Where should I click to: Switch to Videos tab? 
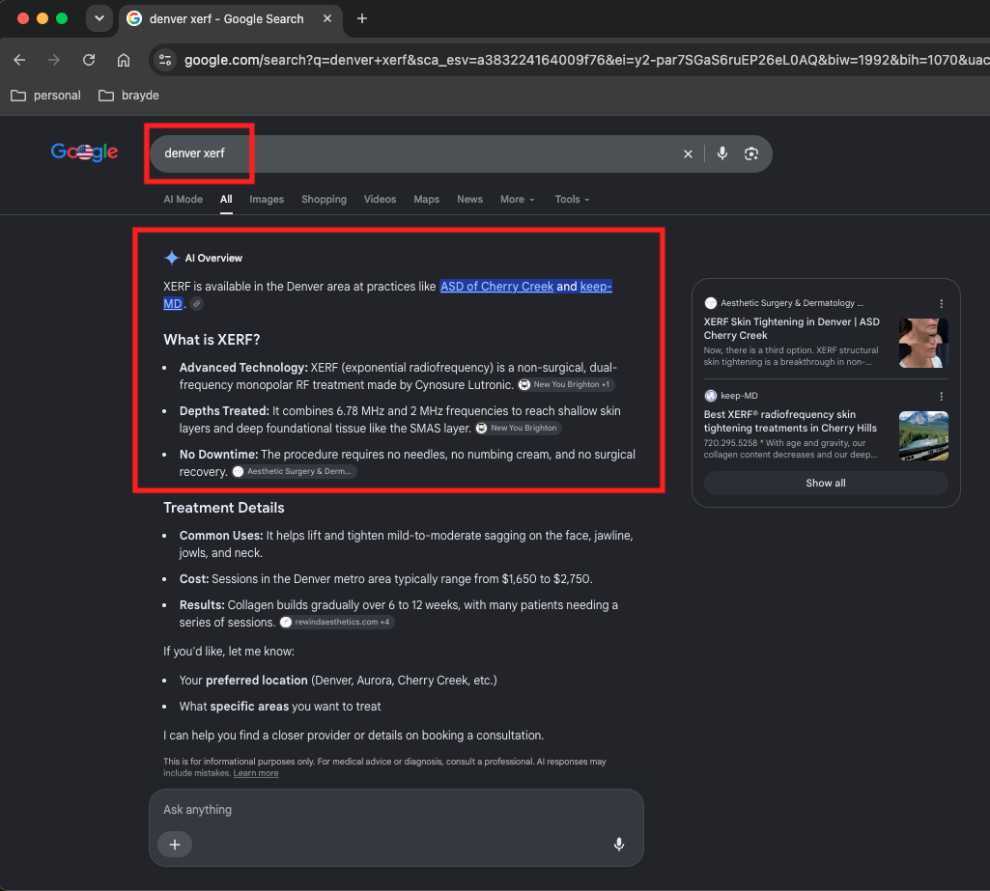(x=381, y=199)
